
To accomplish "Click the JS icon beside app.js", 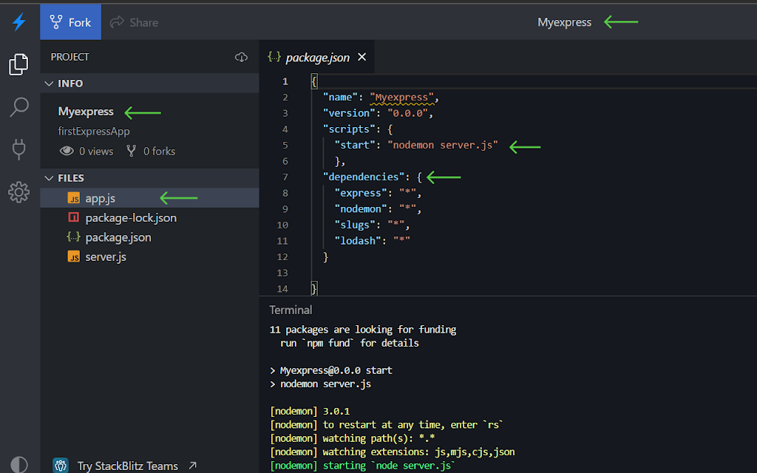I will coord(74,198).
